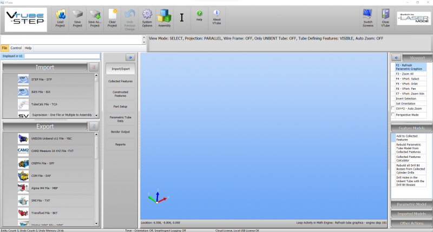The height and width of the screenshot is (232, 433).
Task: Expand the Parametric Model section
Action: pyautogui.click(x=411, y=204)
